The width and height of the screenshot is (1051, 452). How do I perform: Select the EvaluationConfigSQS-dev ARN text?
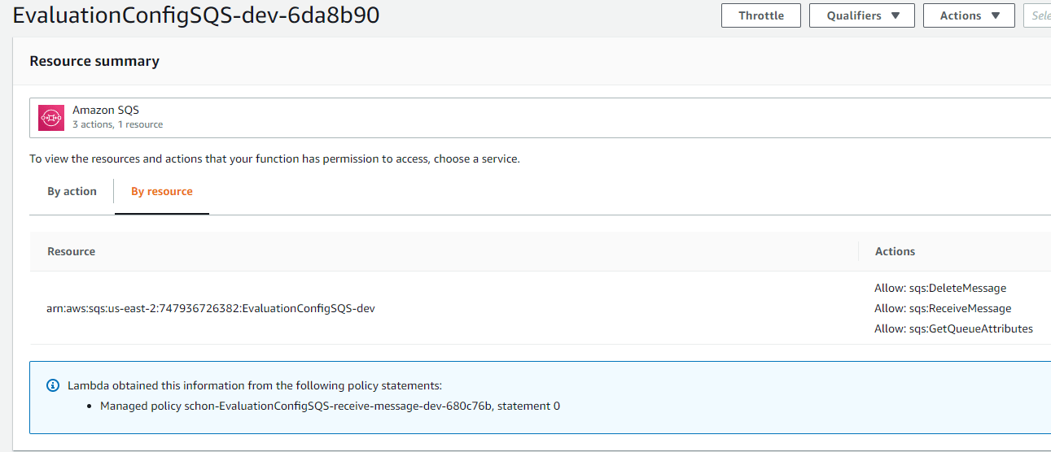tap(211, 308)
